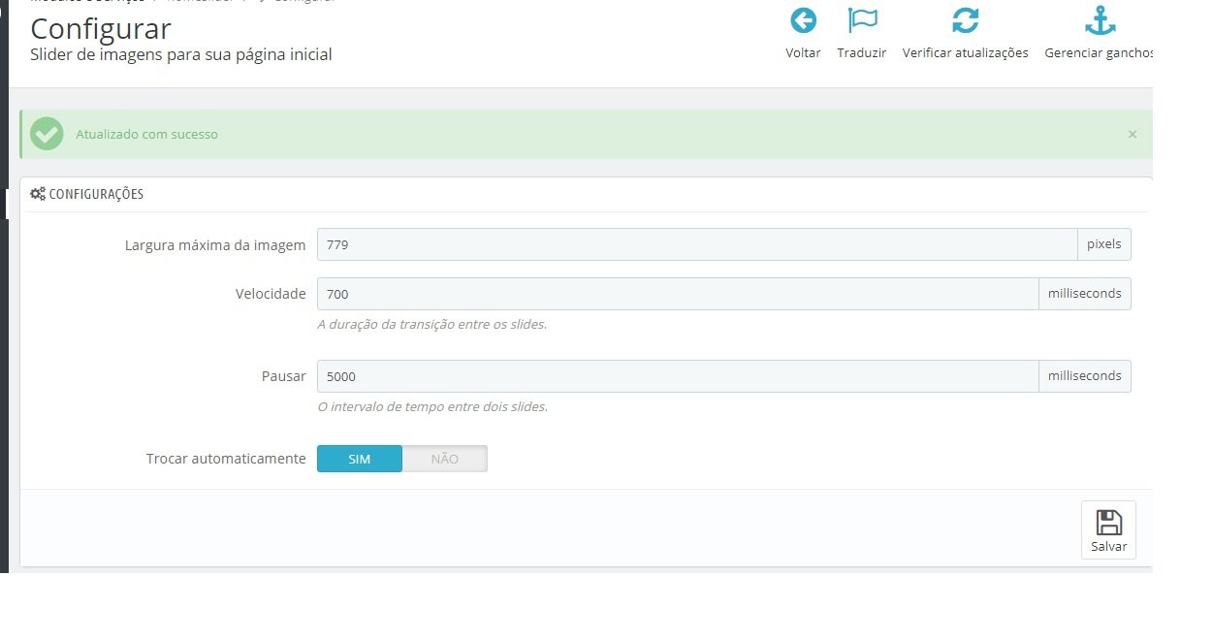The height and width of the screenshot is (640, 1213).
Task: Click 'A duração da transição entre os slides' hint
Action: 432,325
